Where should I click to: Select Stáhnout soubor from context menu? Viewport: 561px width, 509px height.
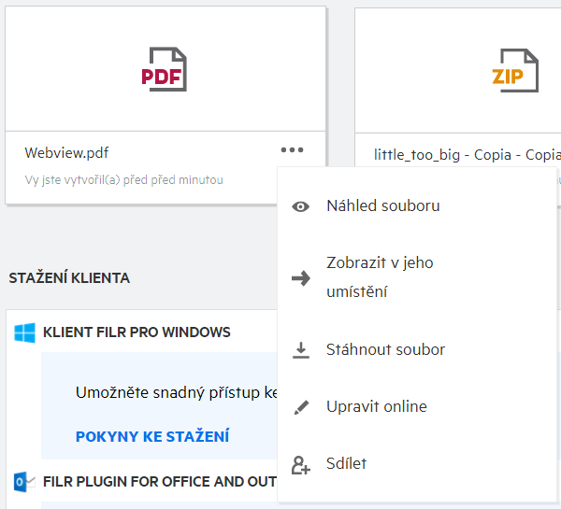coord(385,350)
